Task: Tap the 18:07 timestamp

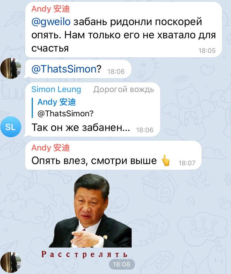Action: 187,163
